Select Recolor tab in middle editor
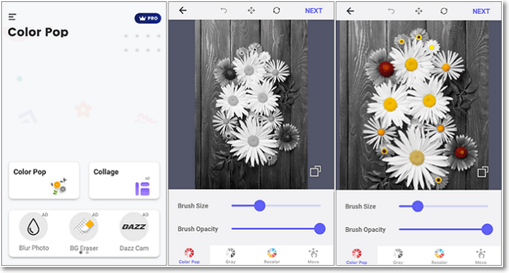Image resolution: width=509 pixels, height=273 pixels. (271, 256)
